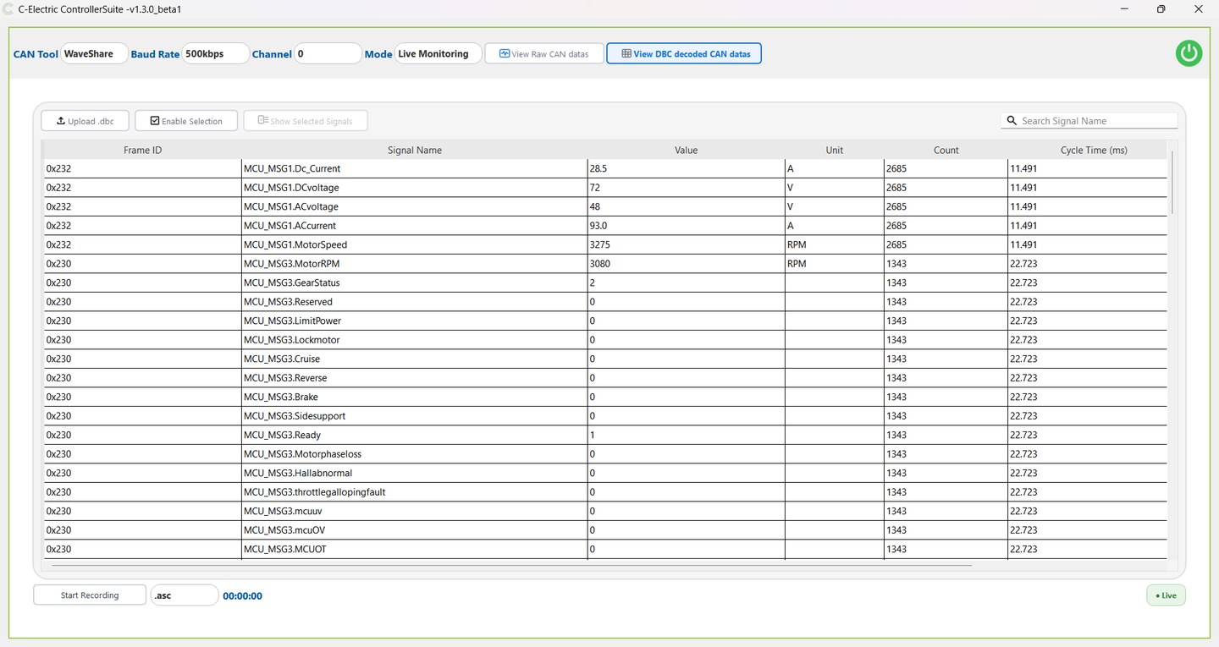Sort by Frame ID column header
Viewport: 1219px width, 647px height.
point(142,150)
